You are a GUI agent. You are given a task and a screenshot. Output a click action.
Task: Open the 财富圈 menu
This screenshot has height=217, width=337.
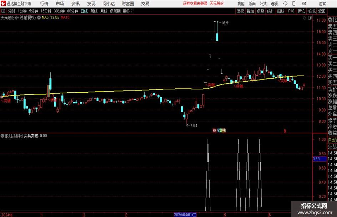click(x=128, y=4)
